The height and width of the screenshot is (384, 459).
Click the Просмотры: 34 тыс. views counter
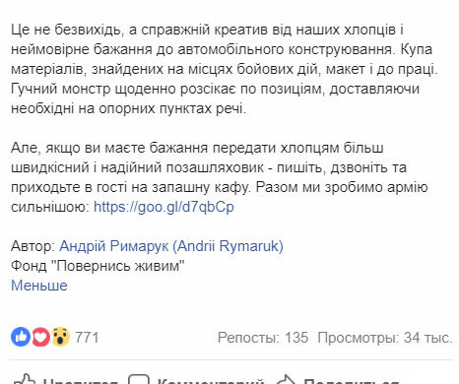385,338
